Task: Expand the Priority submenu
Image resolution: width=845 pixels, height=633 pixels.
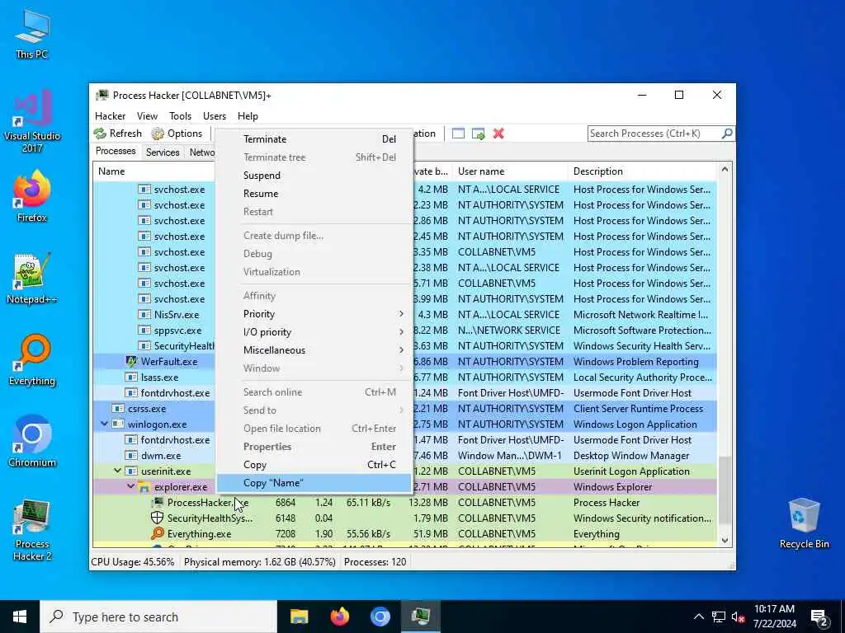Action: coord(314,314)
